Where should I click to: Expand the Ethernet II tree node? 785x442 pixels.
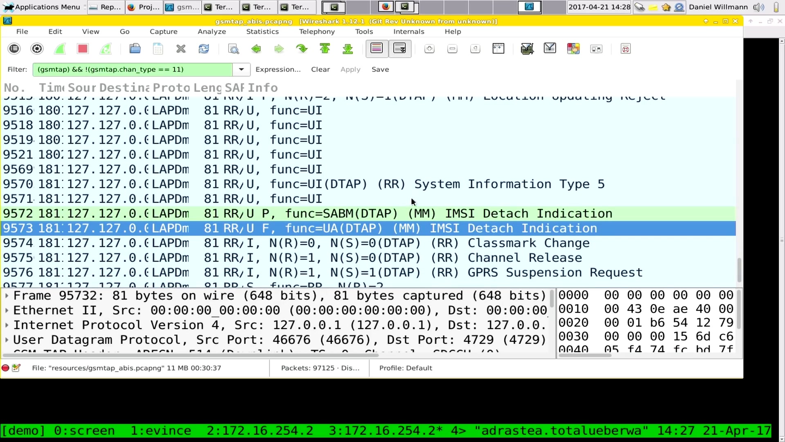click(7, 310)
